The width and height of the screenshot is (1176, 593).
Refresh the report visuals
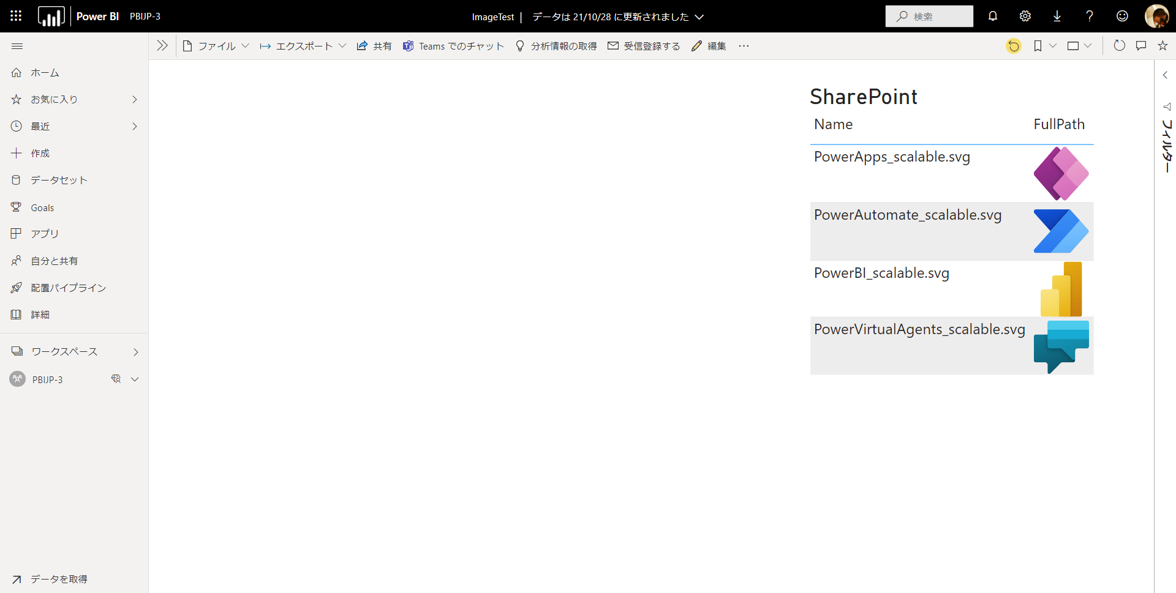1119,46
